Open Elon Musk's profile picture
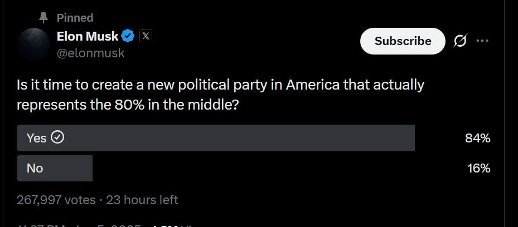The height and width of the screenshot is (227, 518). pyautogui.click(x=33, y=44)
